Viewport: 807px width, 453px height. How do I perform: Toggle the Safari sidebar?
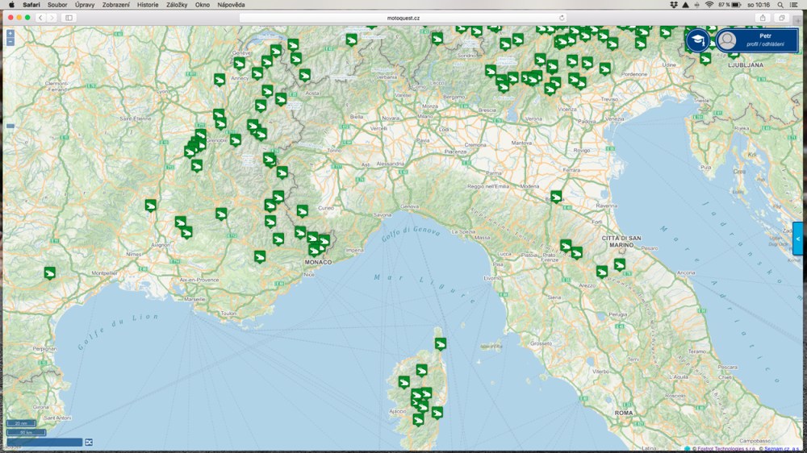point(69,17)
